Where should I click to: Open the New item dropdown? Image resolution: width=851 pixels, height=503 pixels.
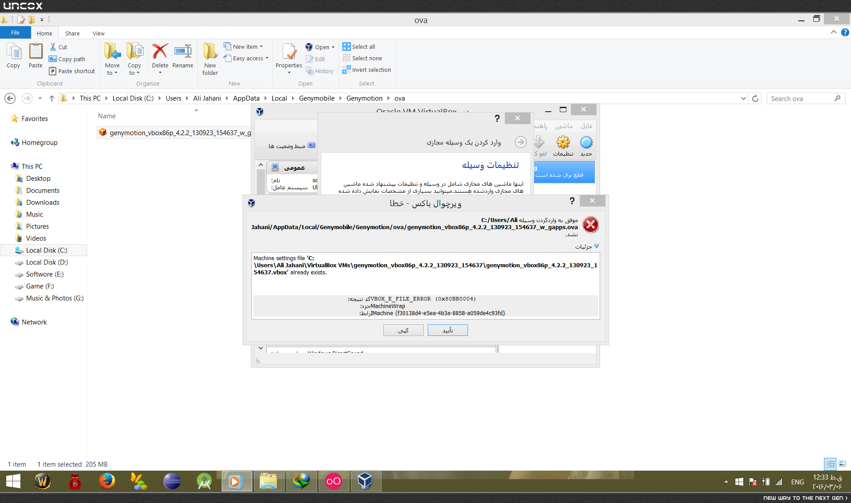(x=243, y=47)
